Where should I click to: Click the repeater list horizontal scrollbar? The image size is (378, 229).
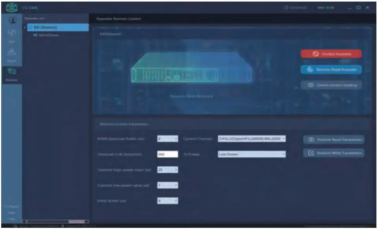[x=56, y=221]
